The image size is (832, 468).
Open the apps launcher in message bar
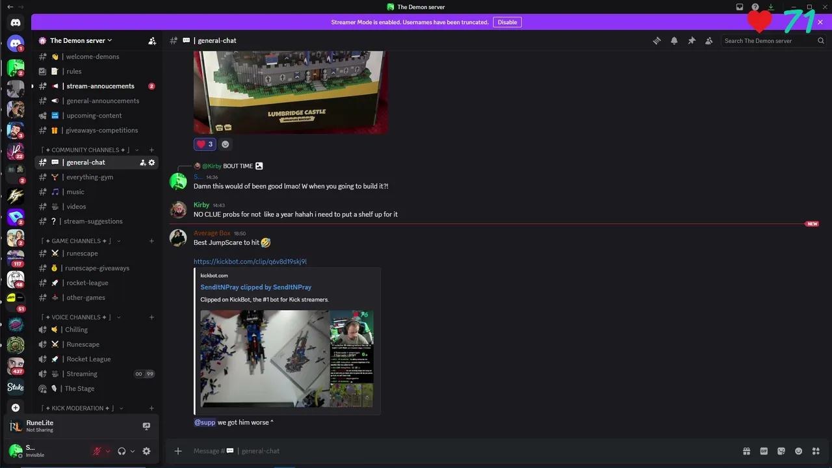tap(816, 451)
